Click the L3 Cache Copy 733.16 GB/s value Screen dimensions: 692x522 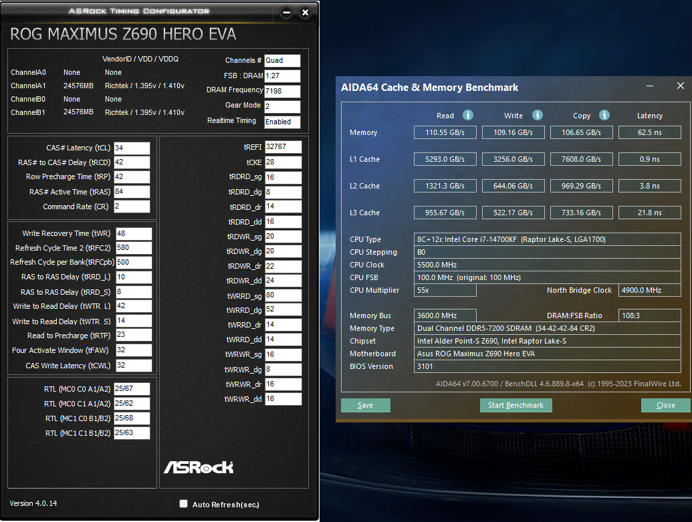[581, 213]
